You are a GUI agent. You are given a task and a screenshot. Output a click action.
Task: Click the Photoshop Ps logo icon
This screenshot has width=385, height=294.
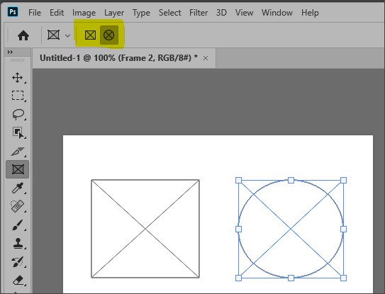coord(13,11)
